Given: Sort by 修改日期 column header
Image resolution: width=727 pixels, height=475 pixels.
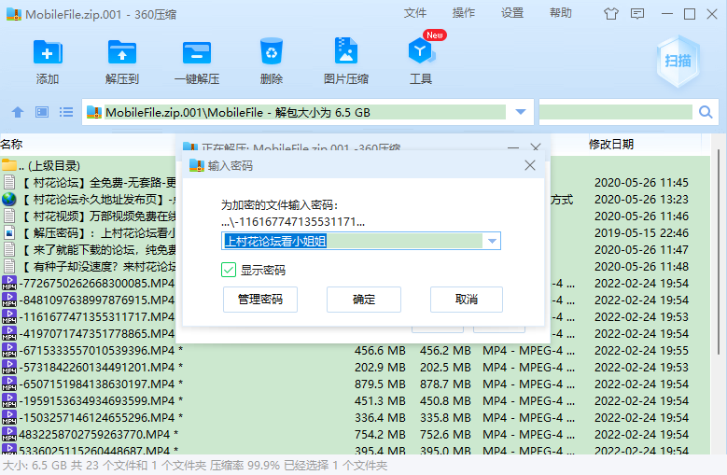Looking at the screenshot, I should point(611,144).
